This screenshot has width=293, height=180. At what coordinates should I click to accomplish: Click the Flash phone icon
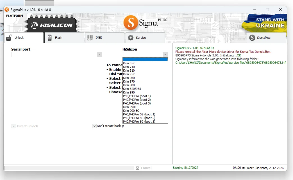coord(49,38)
